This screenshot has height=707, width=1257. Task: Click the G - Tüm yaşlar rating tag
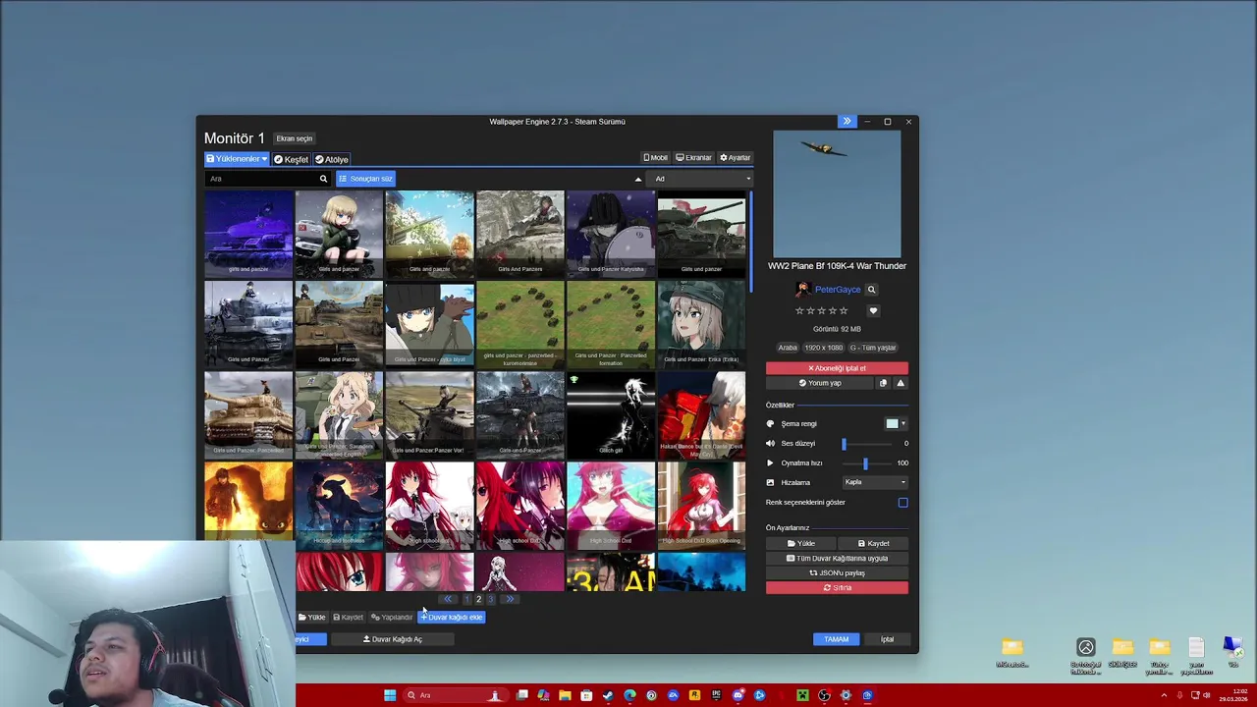pyautogui.click(x=873, y=348)
